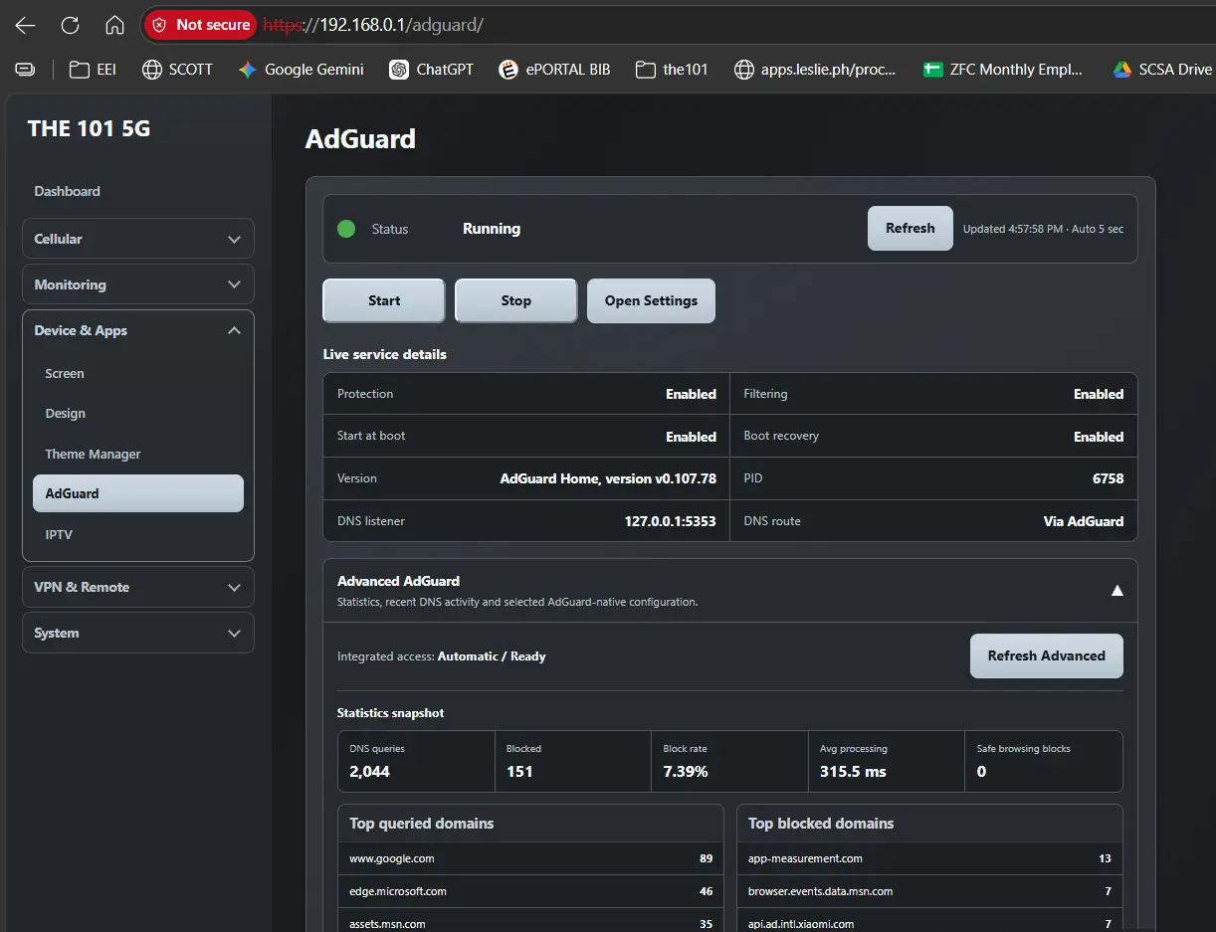The height and width of the screenshot is (932, 1216).
Task: Click the Blocked 151 stat
Action: click(573, 762)
